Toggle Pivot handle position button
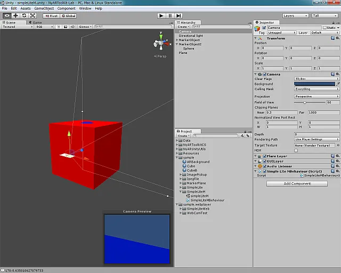The image size is (341, 273). click(51, 16)
